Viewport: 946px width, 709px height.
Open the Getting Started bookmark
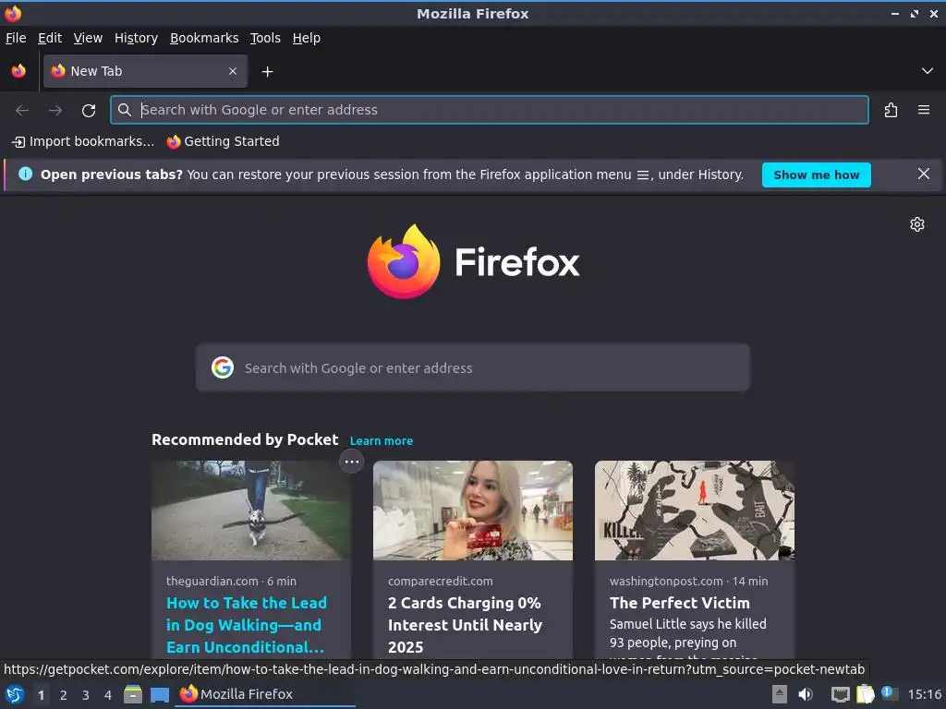(x=224, y=141)
